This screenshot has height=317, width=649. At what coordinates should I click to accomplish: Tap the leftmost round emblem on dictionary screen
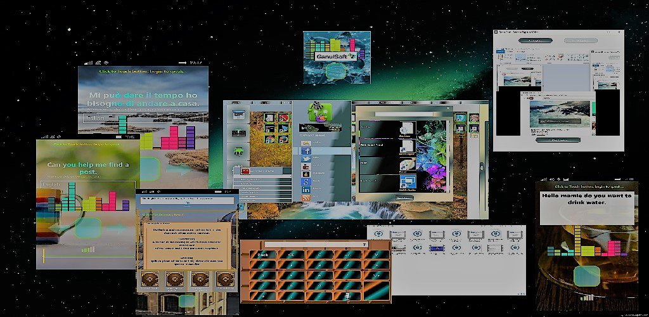[x=150, y=280]
